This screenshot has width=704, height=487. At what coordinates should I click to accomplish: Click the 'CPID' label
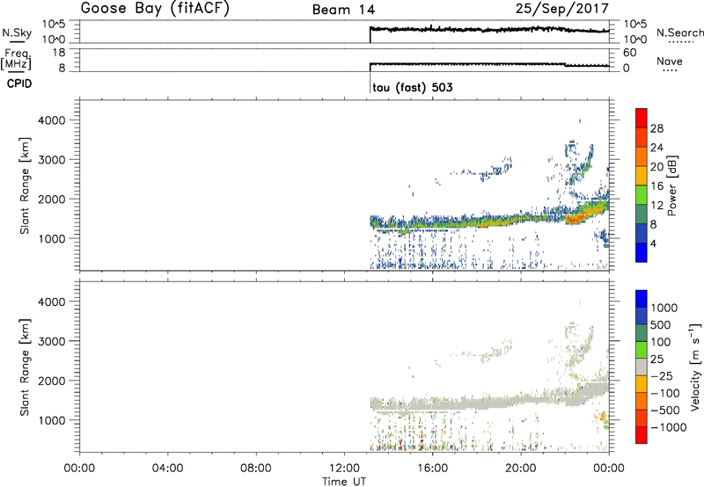pyautogui.click(x=19, y=84)
